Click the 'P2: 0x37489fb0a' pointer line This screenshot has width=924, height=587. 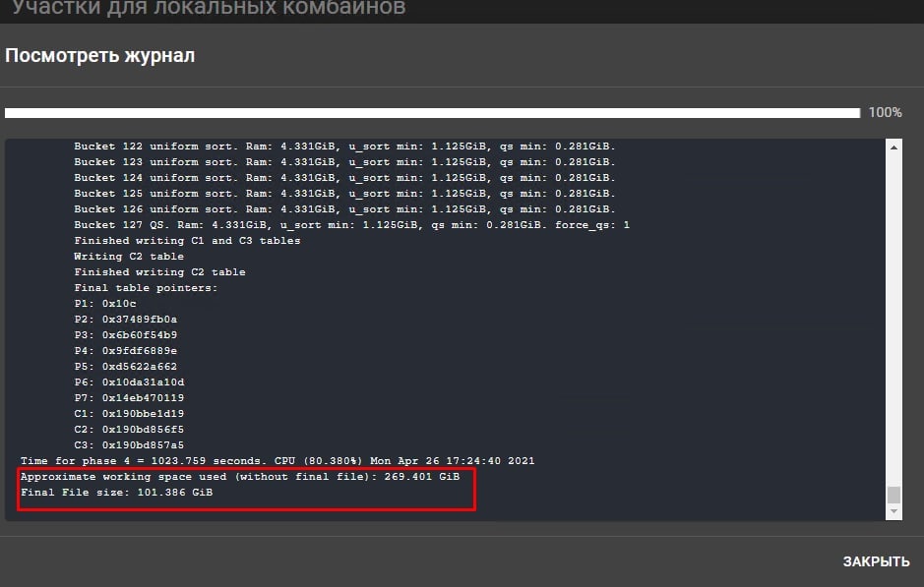coord(126,320)
